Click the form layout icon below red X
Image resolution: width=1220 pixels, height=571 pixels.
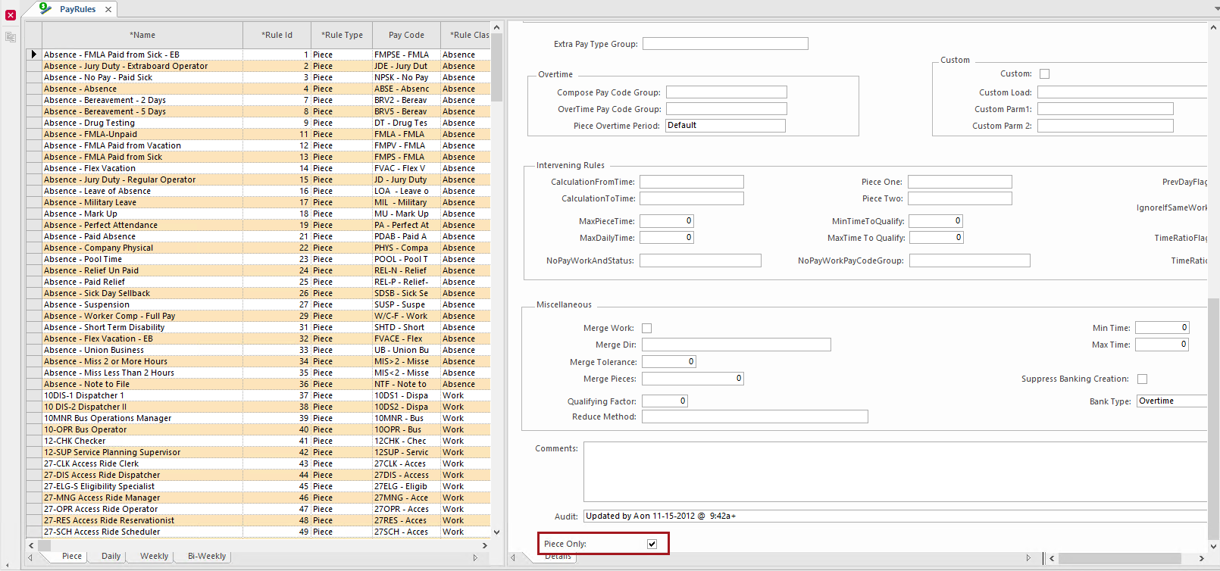coord(11,37)
